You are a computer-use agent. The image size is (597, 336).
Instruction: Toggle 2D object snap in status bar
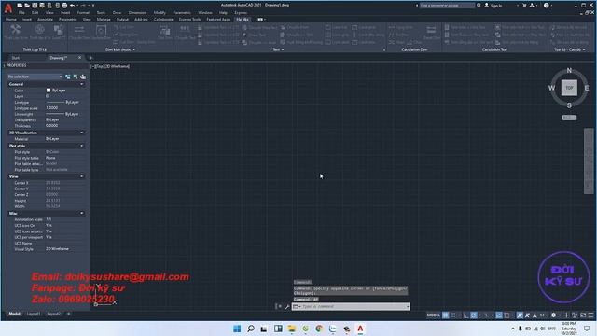(x=507, y=315)
